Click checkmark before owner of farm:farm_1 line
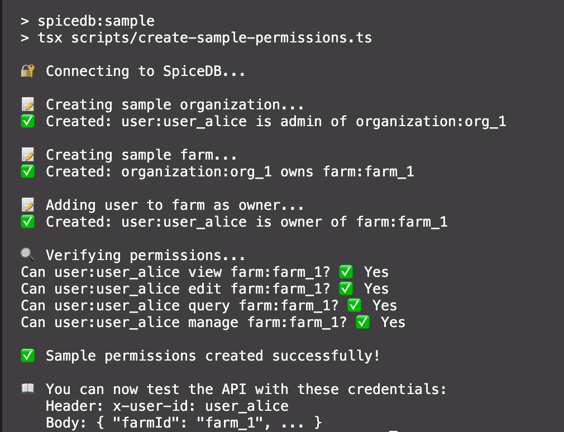Viewport: 564px width, 432px height. click(x=28, y=222)
